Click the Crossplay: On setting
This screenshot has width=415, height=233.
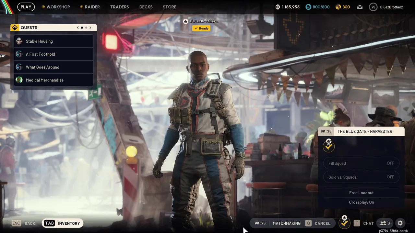[361, 202]
